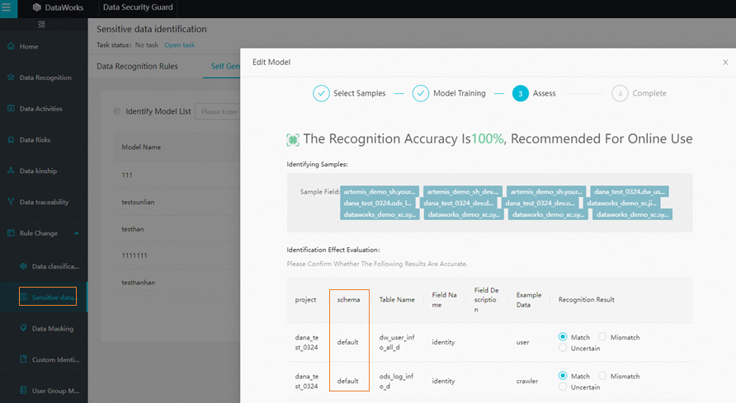
Task: Click the step 4 Complete circle
Action: pos(620,93)
